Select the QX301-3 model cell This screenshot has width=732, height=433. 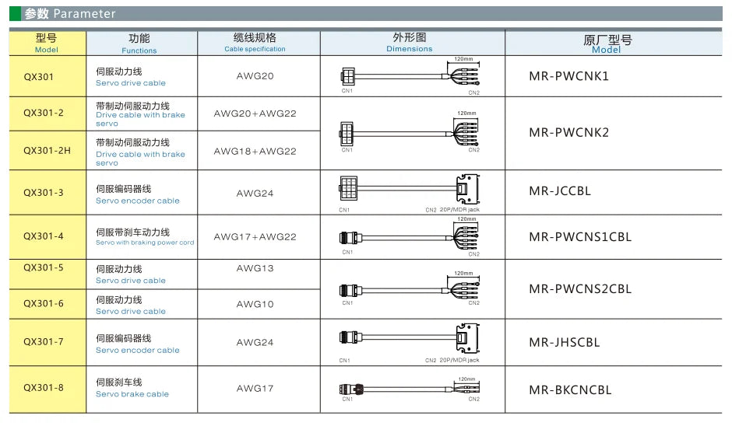click(x=48, y=193)
